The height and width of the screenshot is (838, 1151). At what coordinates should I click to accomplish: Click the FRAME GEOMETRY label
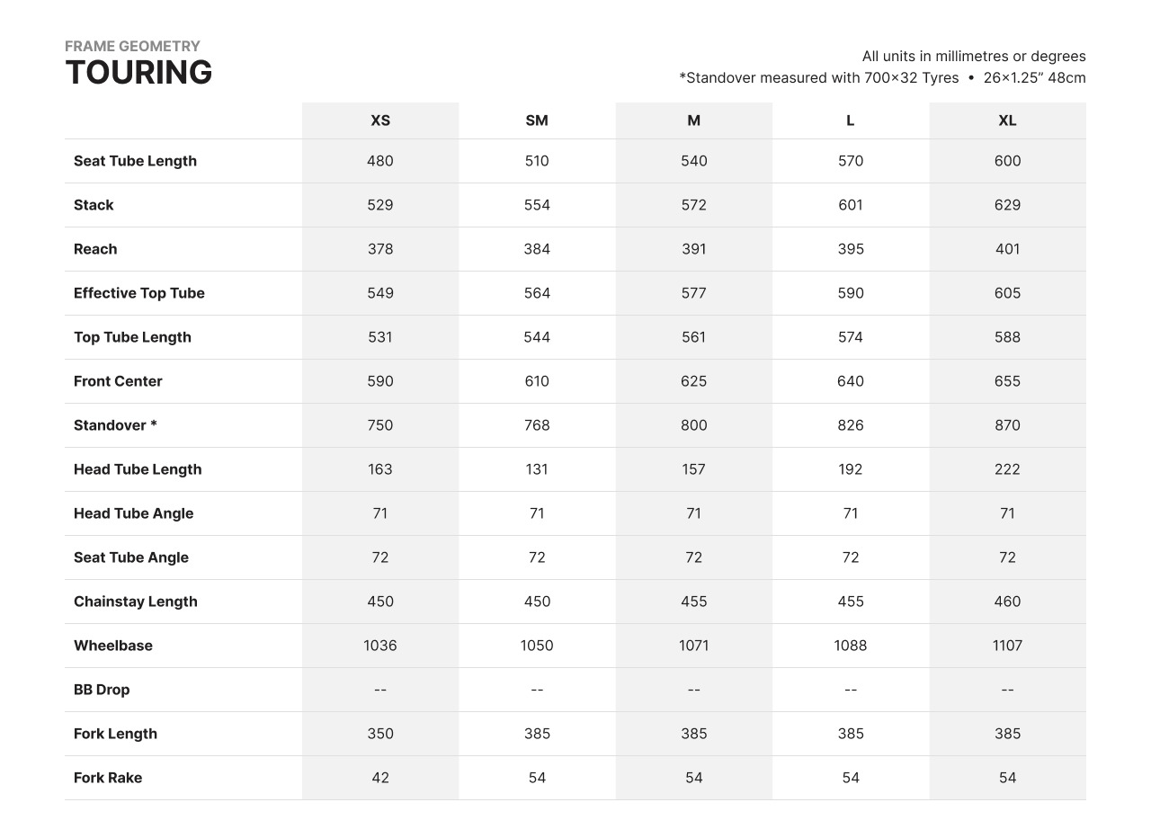[x=132, y=46]
